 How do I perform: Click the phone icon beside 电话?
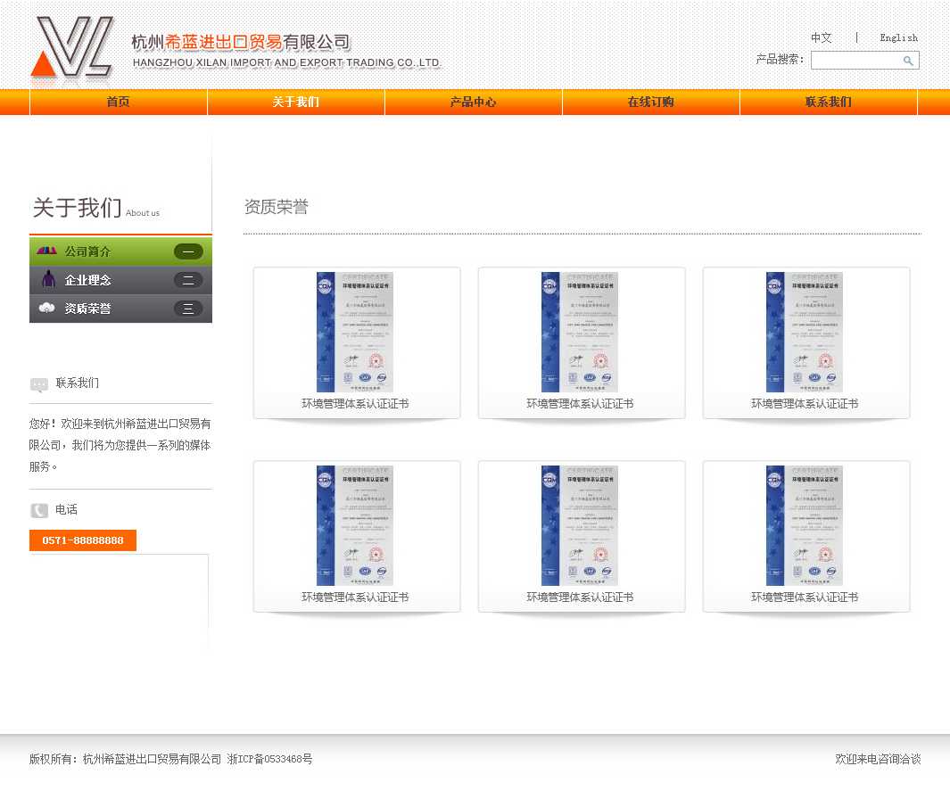click(39, 510)
